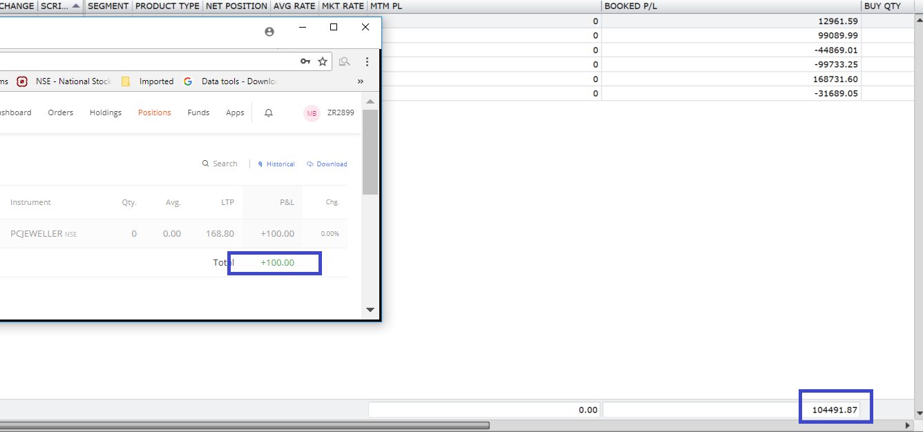Image resolution: width=923 pixels, height=432 pixels.
Task: Click the BOOKED P/L column header
Action: pos(732,6)
